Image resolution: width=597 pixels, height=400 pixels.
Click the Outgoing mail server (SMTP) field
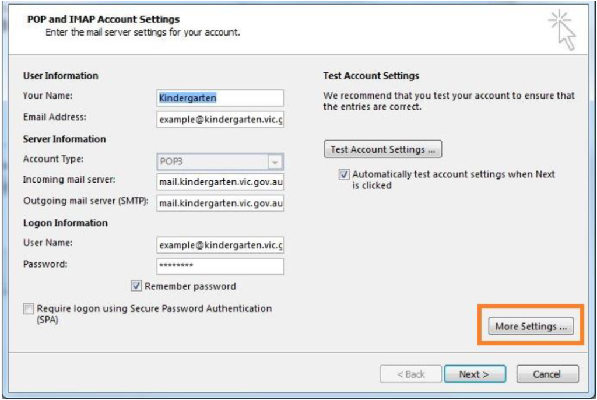[x=220, y=203]
